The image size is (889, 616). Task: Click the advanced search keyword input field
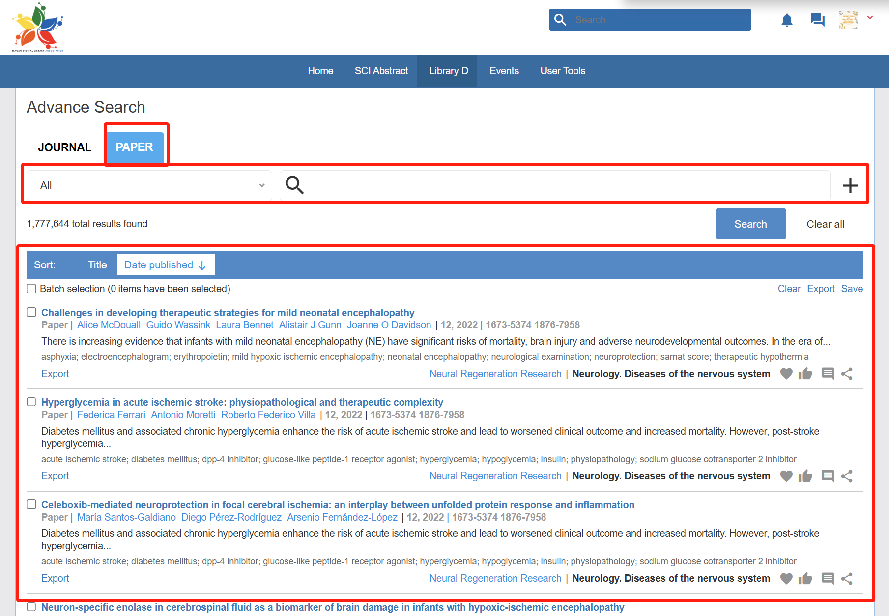(x=565, y=185)
